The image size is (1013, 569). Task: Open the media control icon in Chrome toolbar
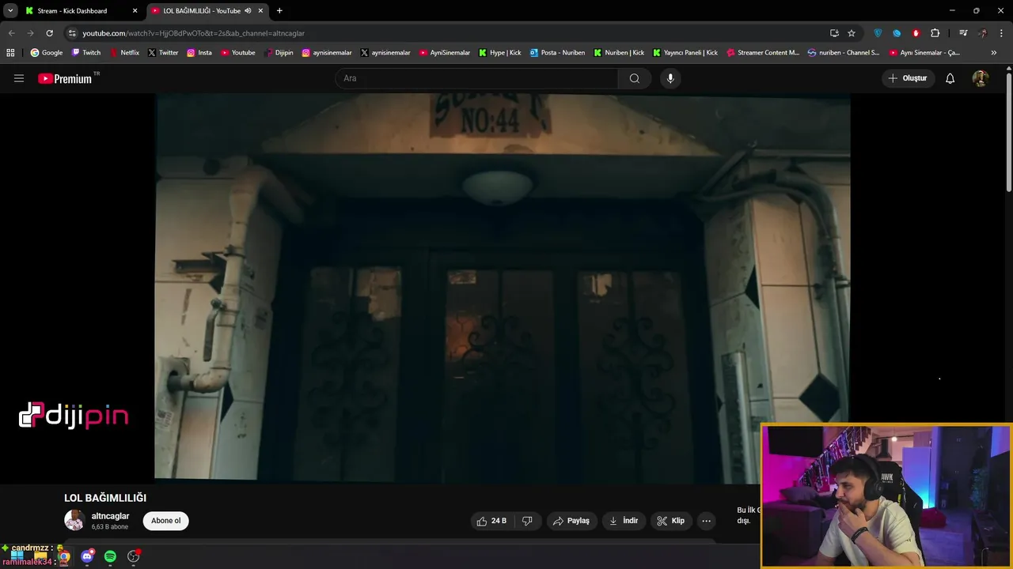tap(963, 33)
